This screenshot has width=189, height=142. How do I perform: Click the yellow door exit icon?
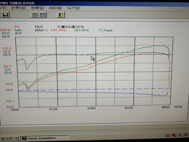(61, 15)
